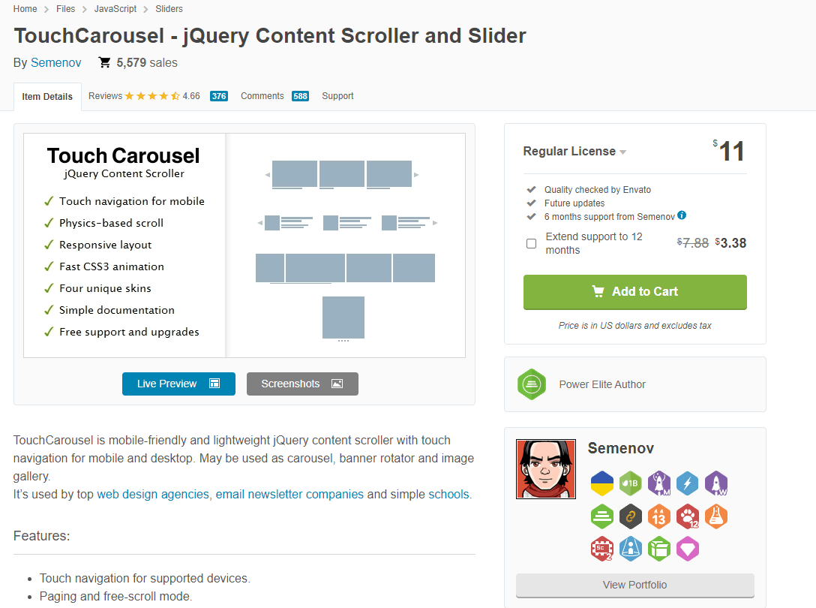Click the support info icon
816x608 pixels.
[x=682, y=215]
